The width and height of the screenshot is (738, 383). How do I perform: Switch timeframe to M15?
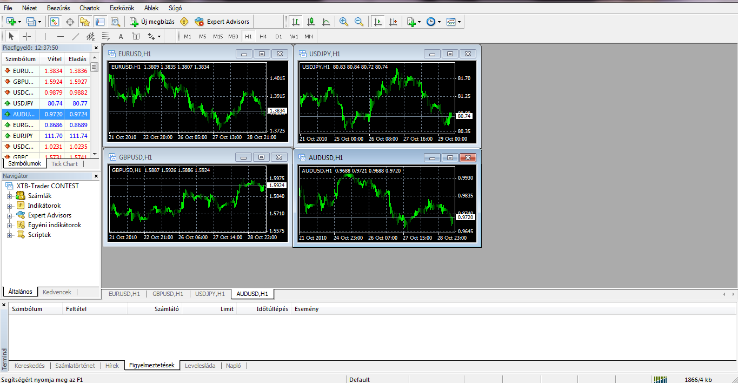218,36
